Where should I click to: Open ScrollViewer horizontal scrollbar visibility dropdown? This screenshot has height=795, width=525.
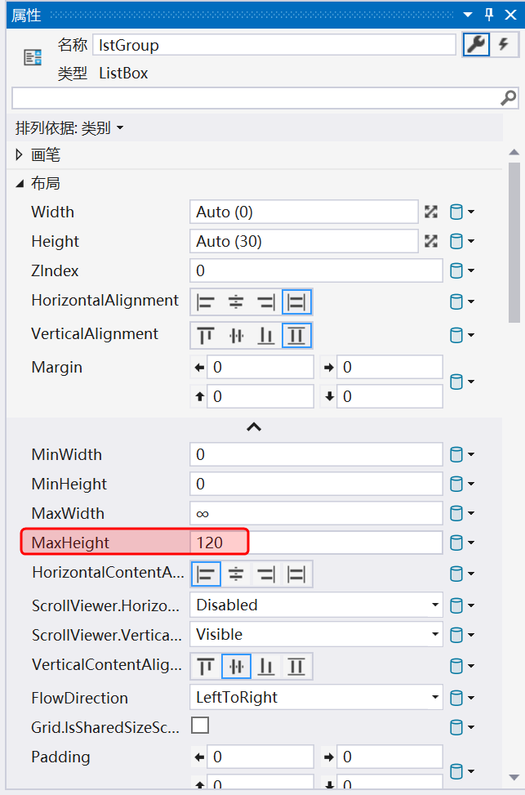tap(316, 605)
